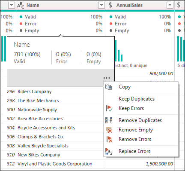Click the AnnualSales currency type icon
The height and width of the screenshot is (171, 185).
[x=110, y=5]
